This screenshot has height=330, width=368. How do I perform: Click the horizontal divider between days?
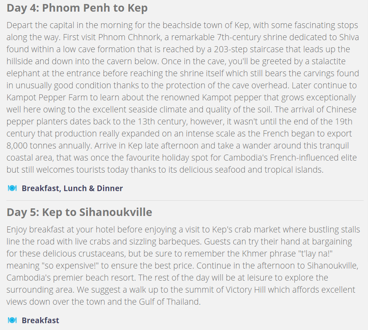click(185, 200)
